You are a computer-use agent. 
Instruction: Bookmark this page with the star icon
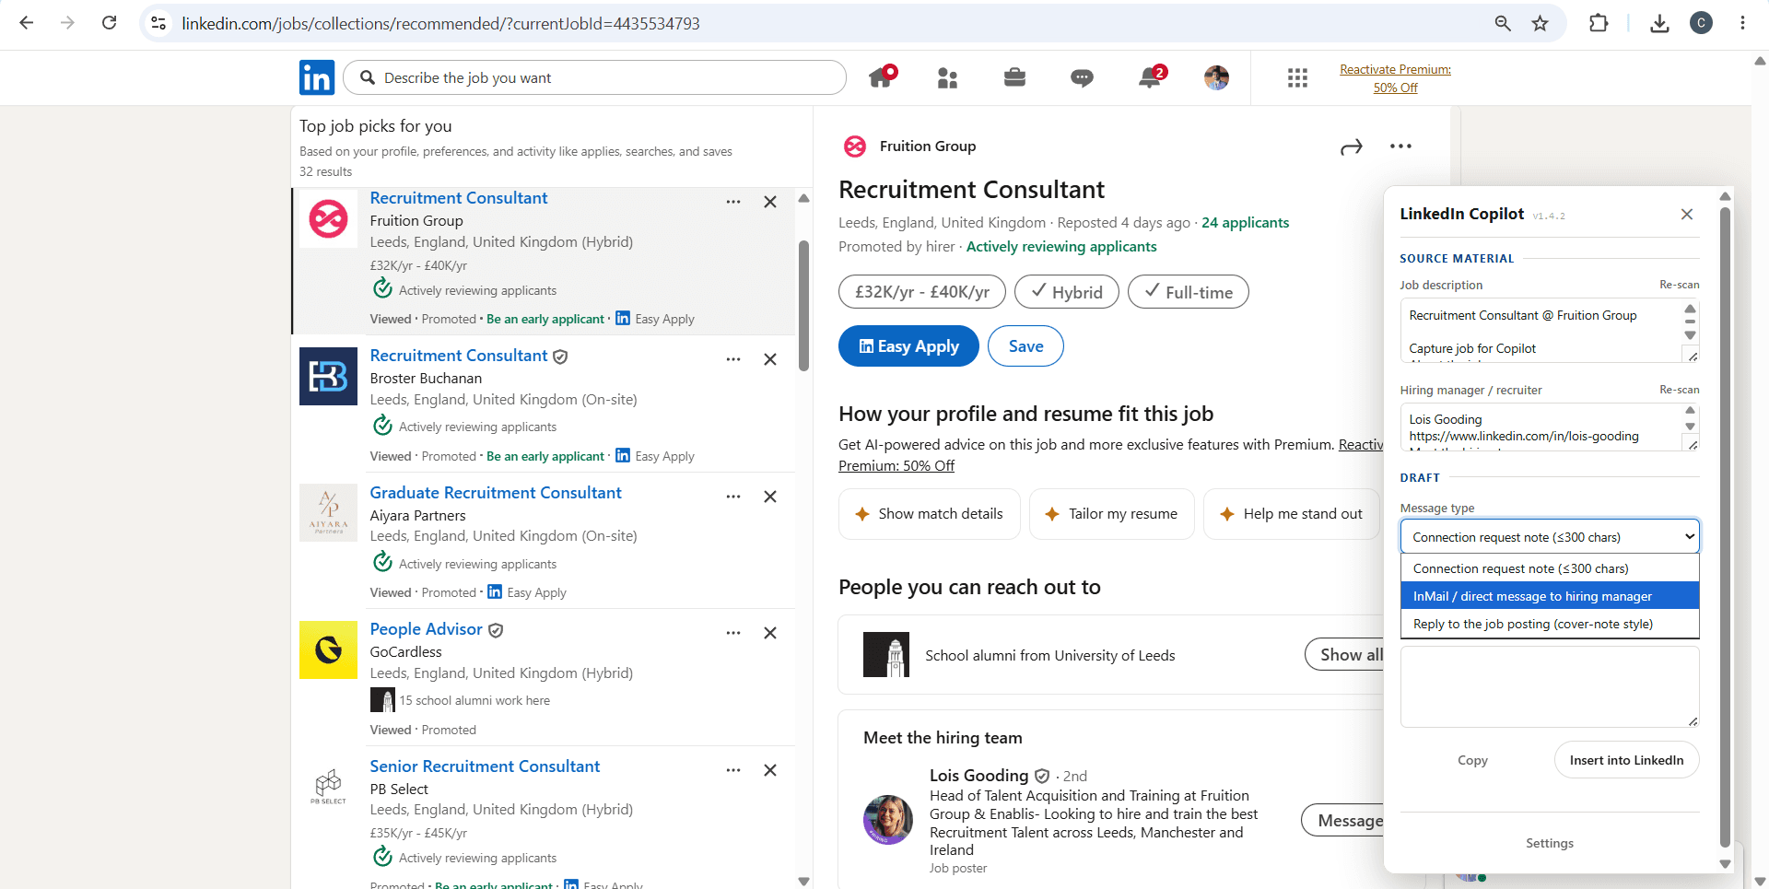coord(1540,23)
